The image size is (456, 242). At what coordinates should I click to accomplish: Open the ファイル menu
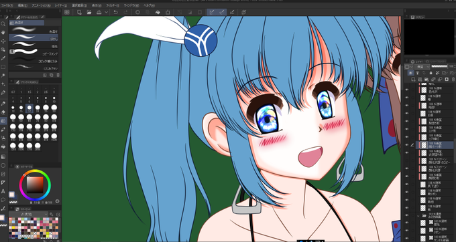[x=7, y=5]
